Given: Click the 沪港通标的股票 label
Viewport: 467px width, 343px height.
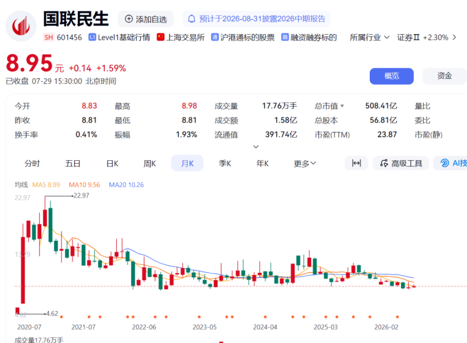Looking at the screenshot, I should click(247, 38).
